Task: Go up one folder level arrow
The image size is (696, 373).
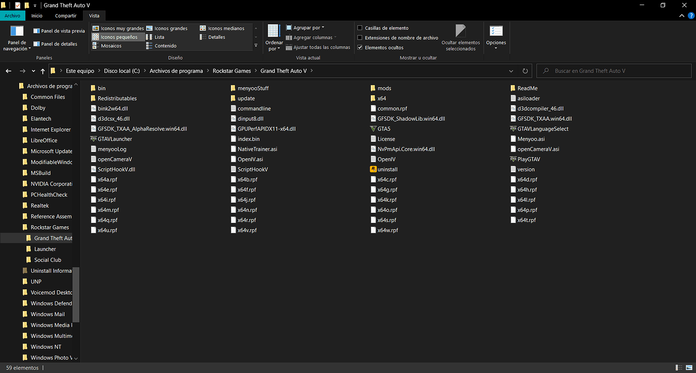Action: coord(42,71)
